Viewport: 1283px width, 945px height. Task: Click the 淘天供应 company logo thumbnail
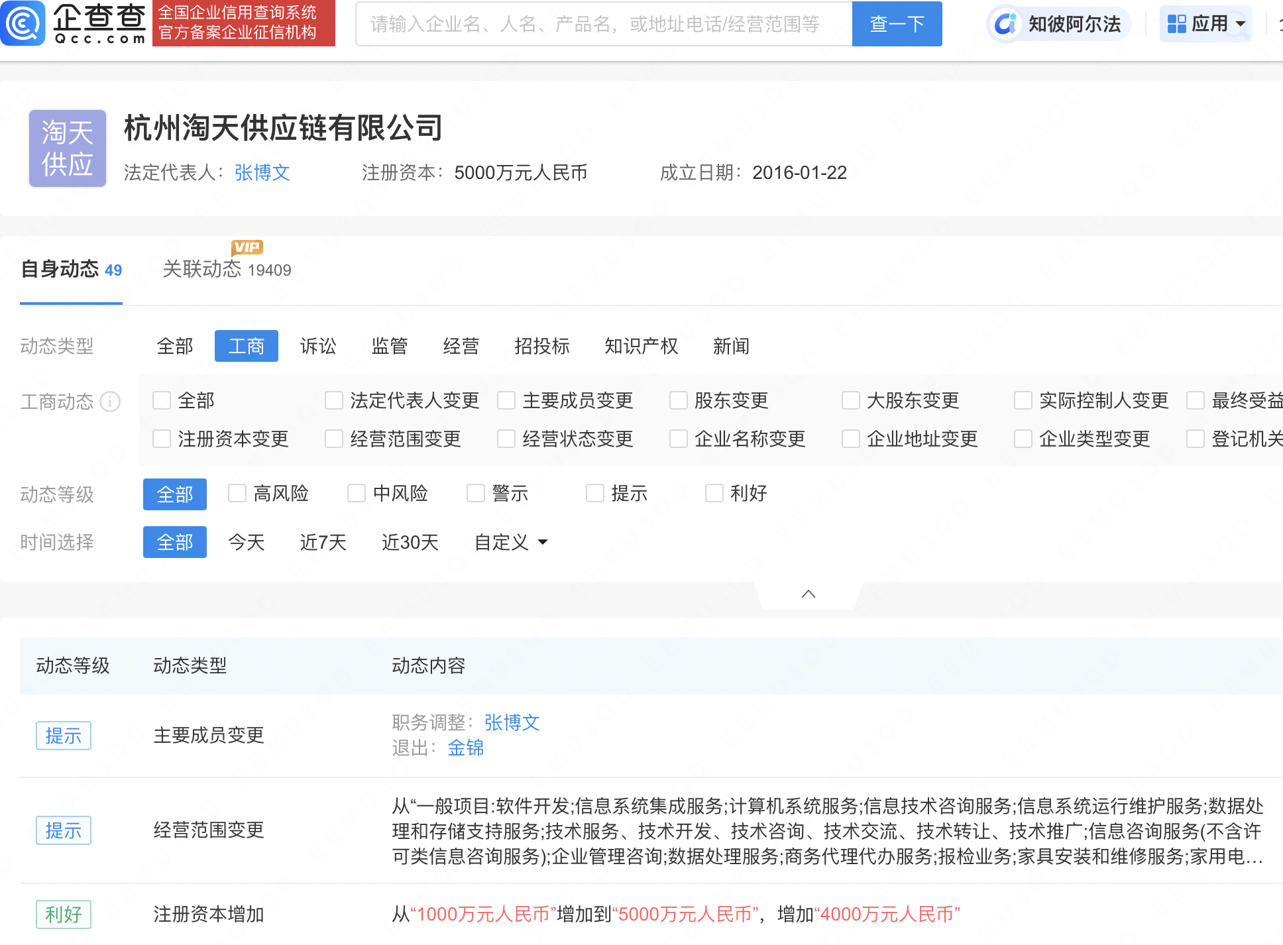[x=68, y=148]
